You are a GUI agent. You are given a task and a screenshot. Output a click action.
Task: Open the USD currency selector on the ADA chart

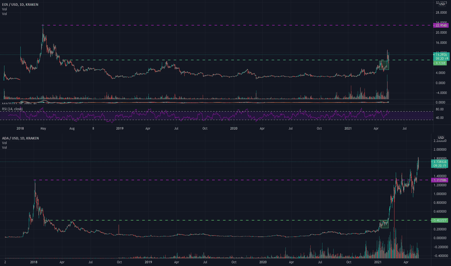(x=441, y=138)
